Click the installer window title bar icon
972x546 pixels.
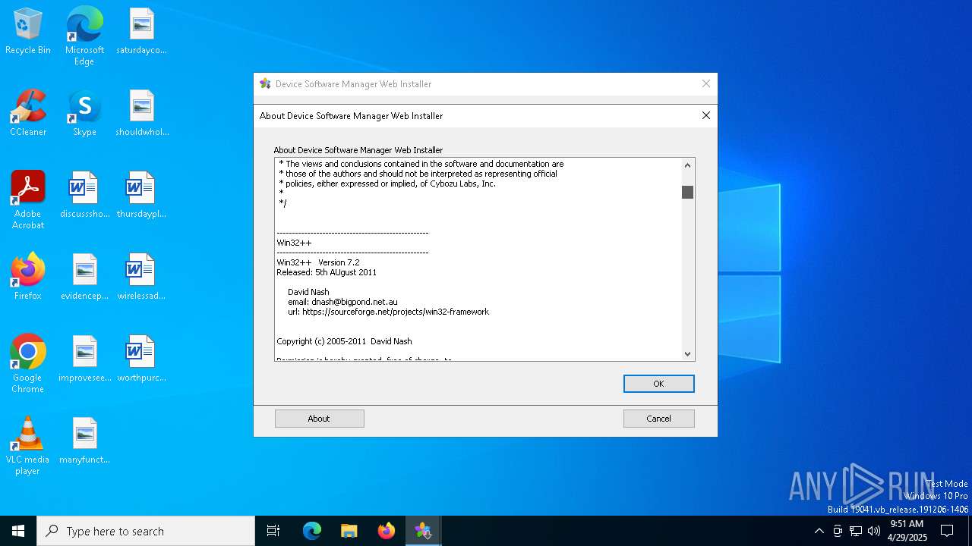pyautogui.click(x=265, y=84)
